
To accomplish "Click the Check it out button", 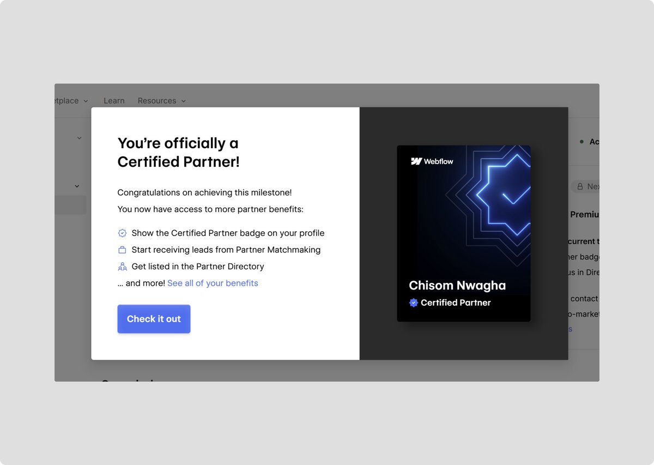I will (x=154, y=319).
